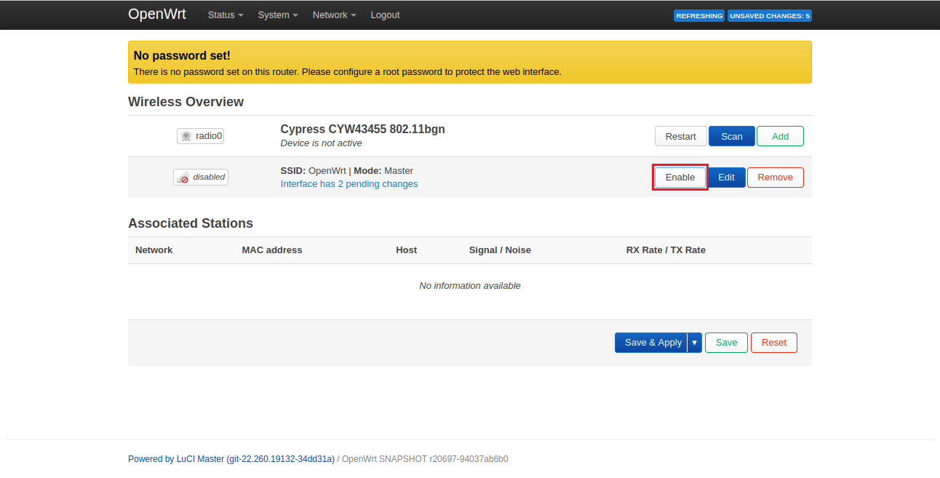Image resolution: width=940 pixels, height=478 pixels.
Task: Click the OpenWrt SNAPSHOT version footer text
Action: 425,459
